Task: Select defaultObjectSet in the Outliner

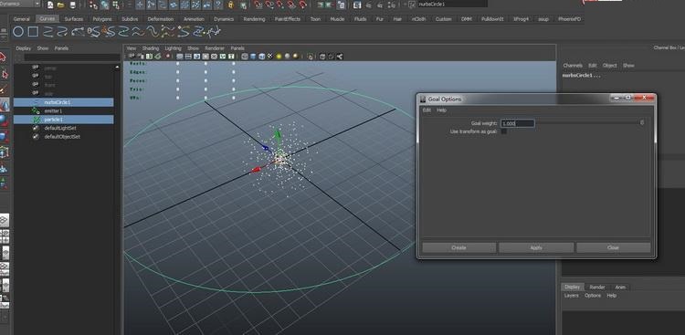Action: [63, 137]
